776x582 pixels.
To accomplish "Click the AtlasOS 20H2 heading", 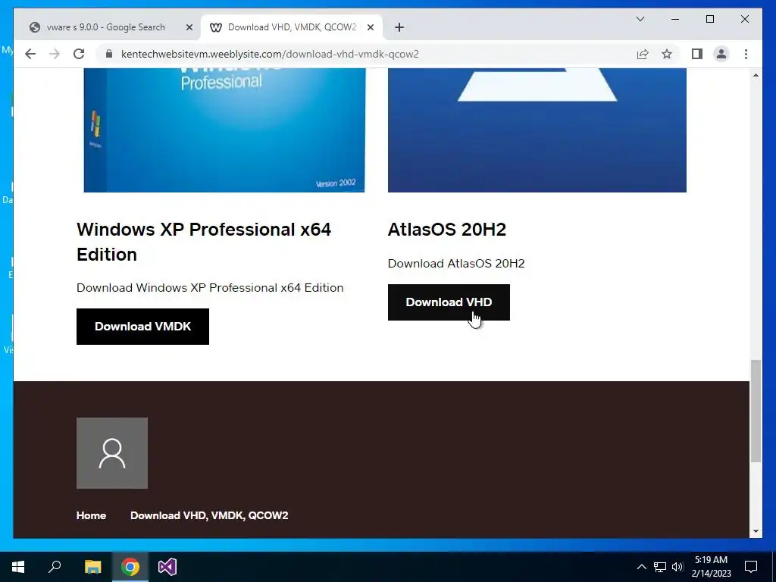I will click(x=447, y=229).
